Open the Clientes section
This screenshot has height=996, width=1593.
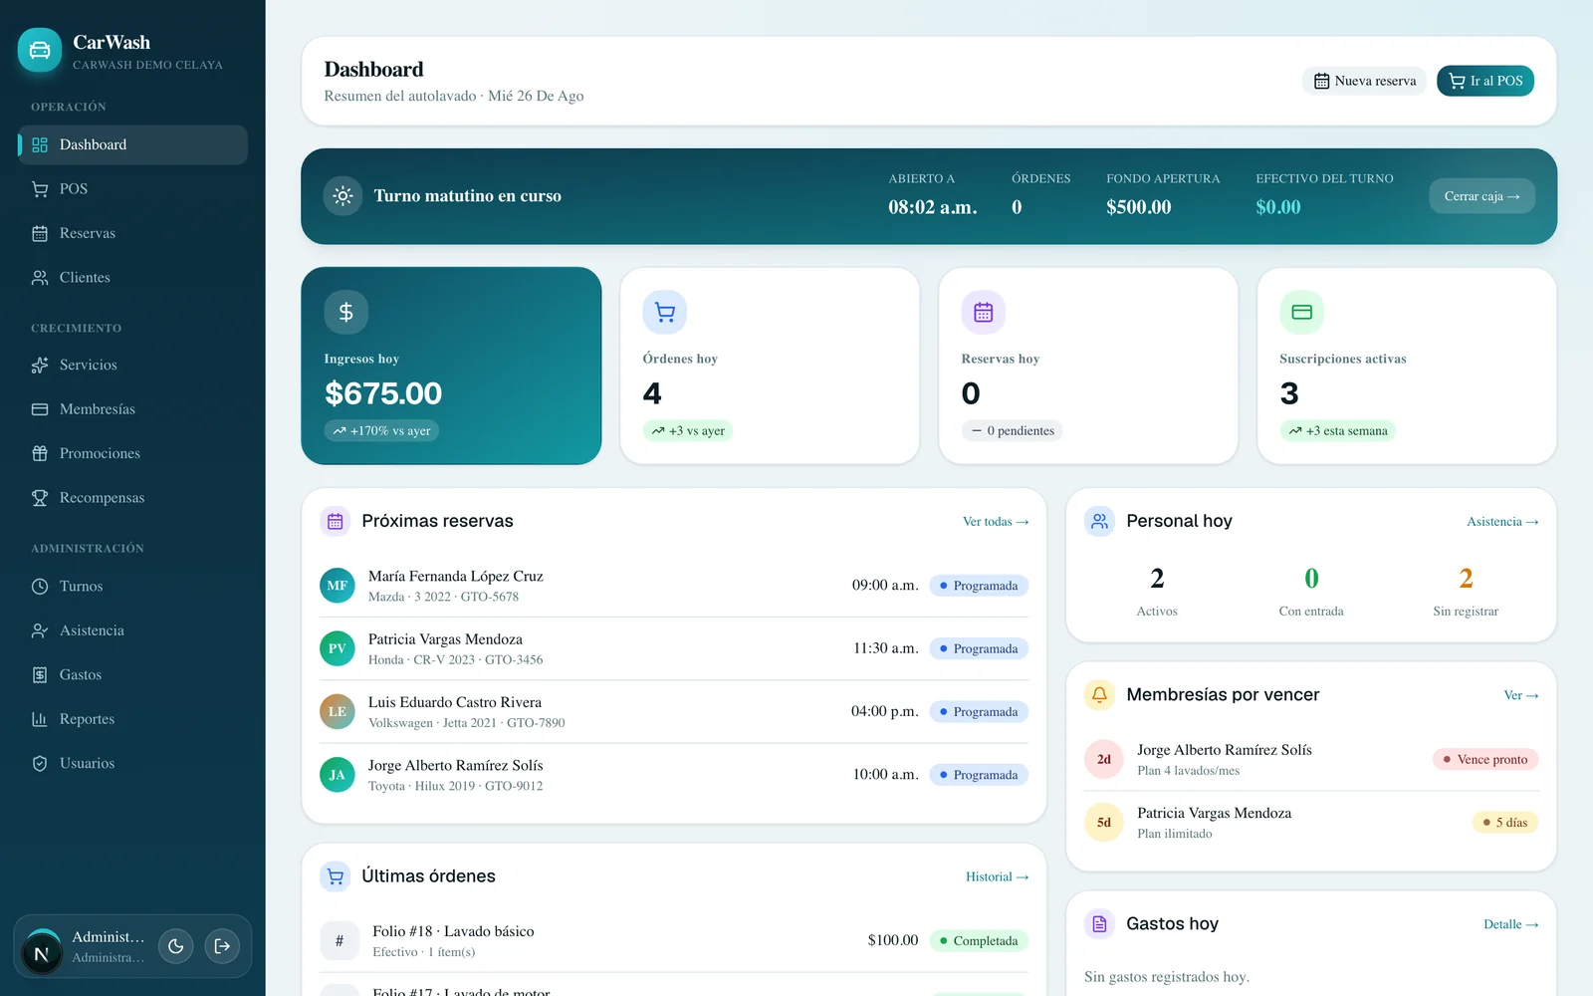pyautogui.click(x=132, y=278)
